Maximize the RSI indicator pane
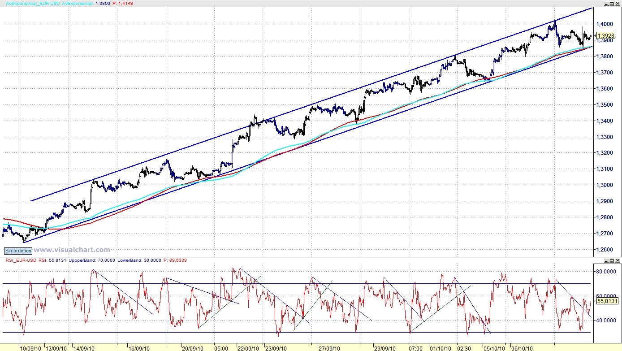 611,260
